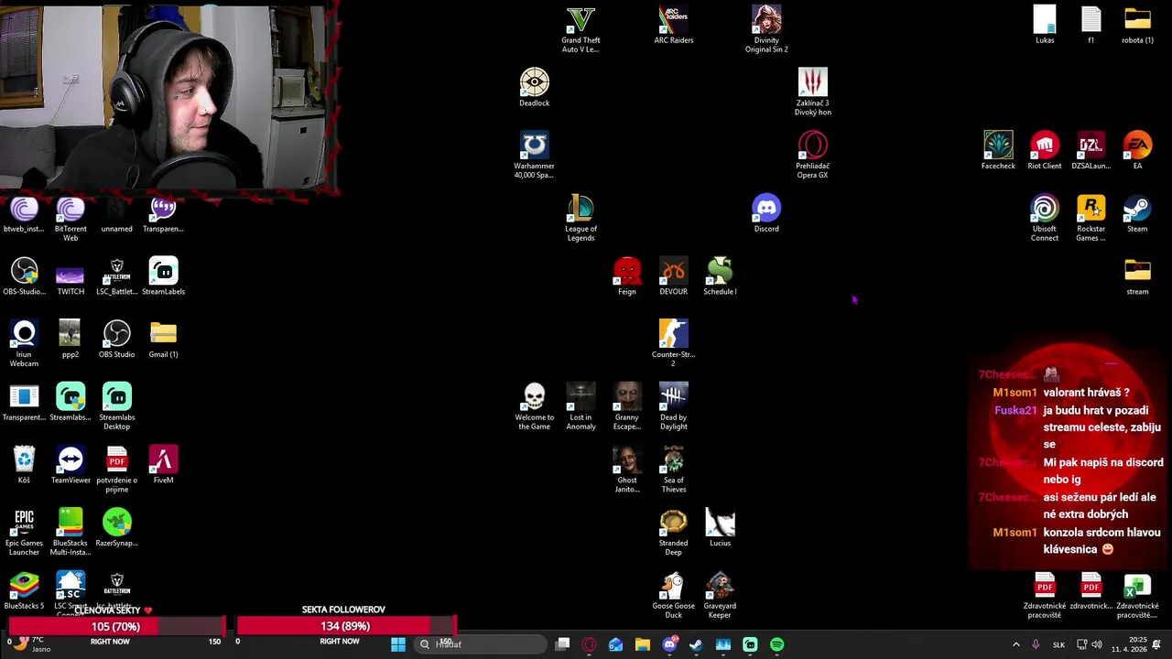Select Streamlabs Desktop shortcut icon

116,406
